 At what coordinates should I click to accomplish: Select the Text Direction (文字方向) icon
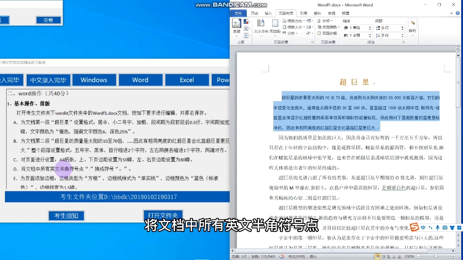[261, 28]
